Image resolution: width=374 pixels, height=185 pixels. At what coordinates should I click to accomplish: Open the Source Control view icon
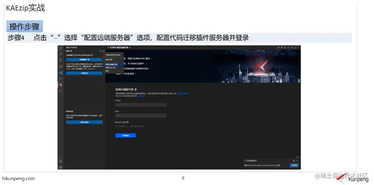(x=61, y=60)
